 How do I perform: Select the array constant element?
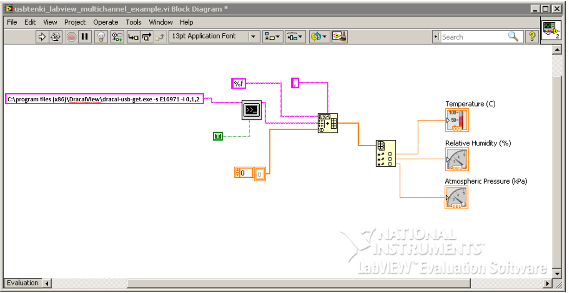coord(260,174)
